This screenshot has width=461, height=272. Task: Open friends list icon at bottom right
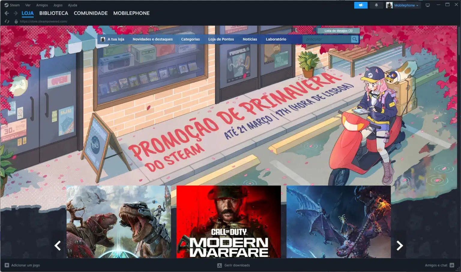(x=452, y=265)
